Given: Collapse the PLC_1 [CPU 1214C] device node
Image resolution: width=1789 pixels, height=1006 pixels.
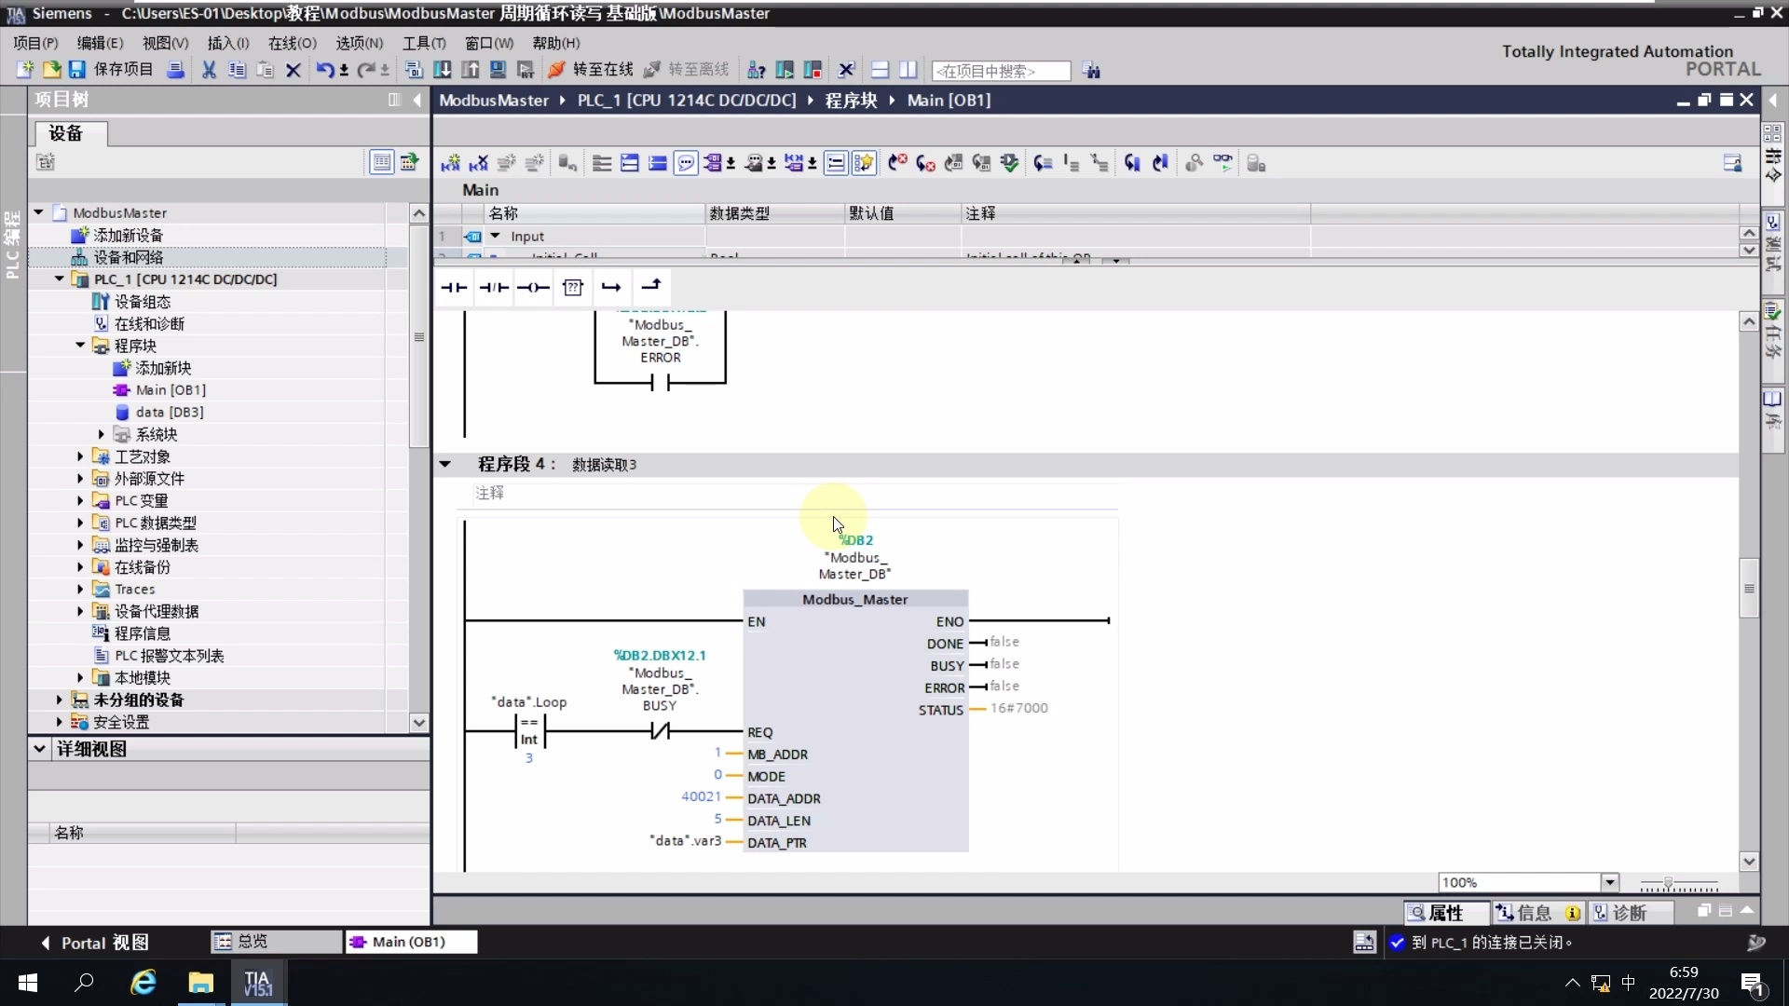Looking at the screenshot, I should [58, 279].
